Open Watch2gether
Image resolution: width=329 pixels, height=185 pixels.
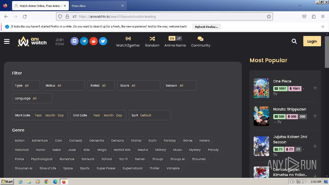[128, 42]
